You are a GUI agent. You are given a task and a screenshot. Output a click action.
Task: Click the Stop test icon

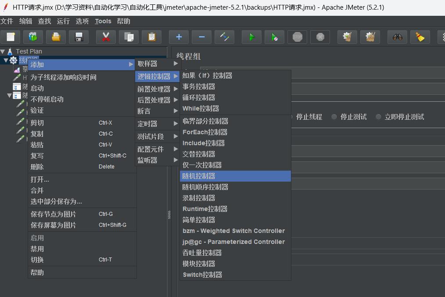[x=298, y=37]
